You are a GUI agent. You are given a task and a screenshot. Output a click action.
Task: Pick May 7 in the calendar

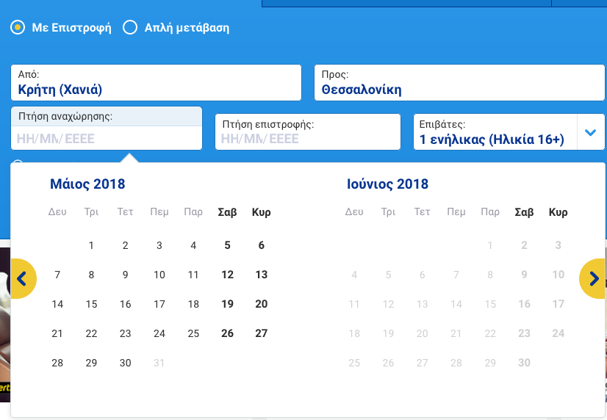57,275
